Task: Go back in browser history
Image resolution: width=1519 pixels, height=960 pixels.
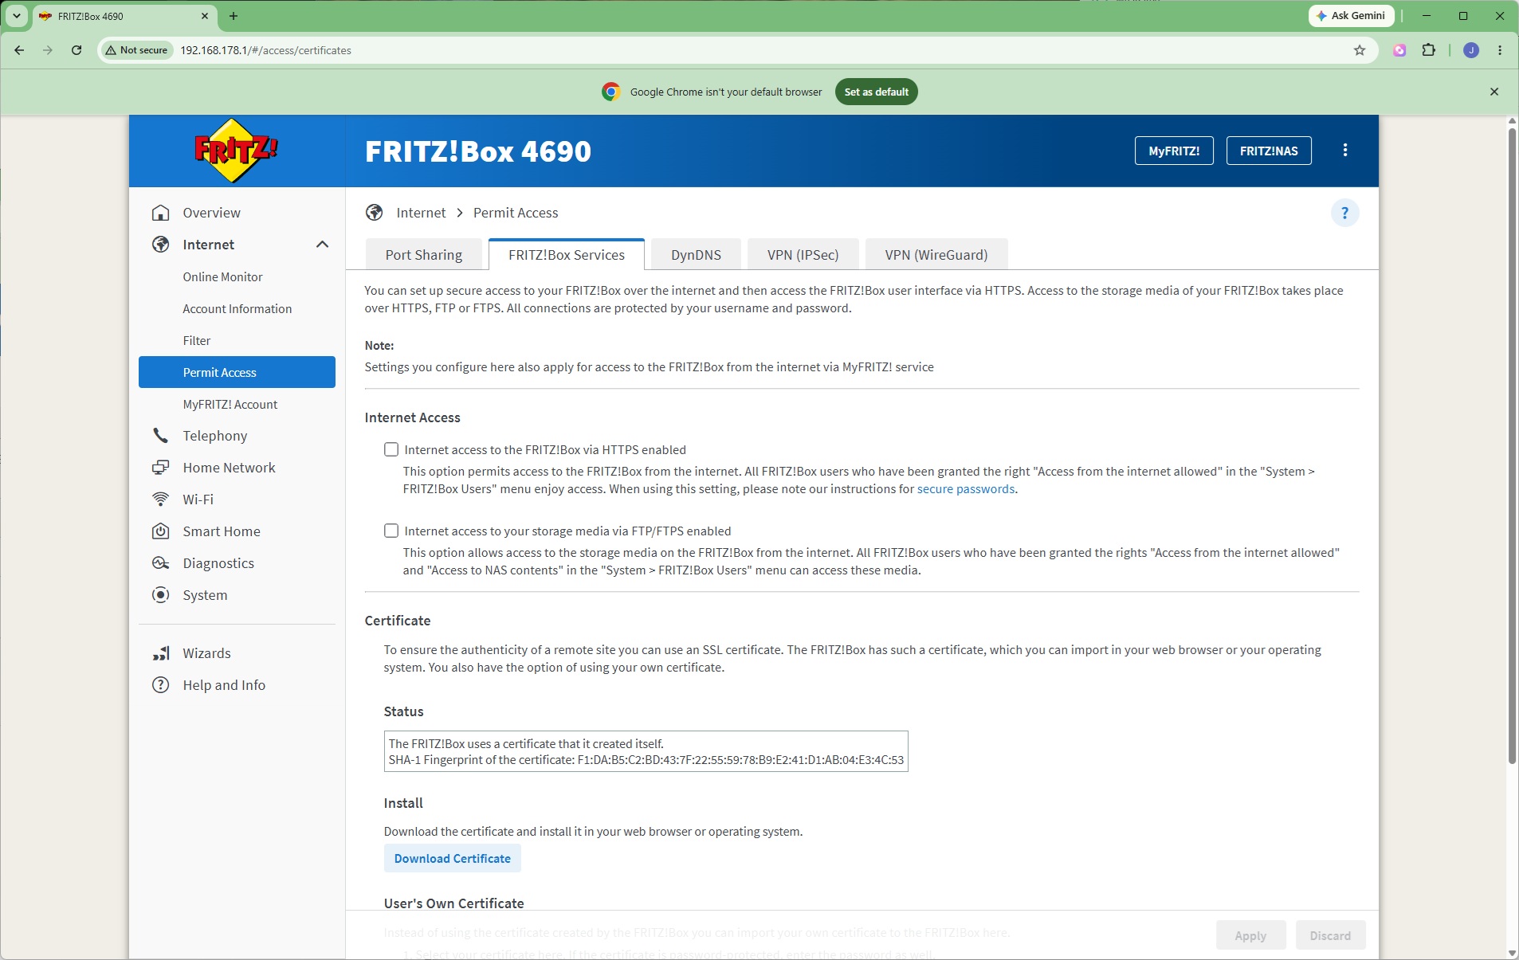Action: click(19, 50)
